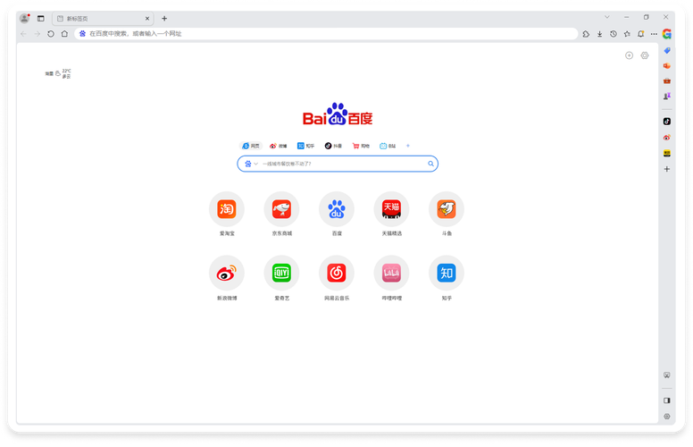Select the shopping cart search tab
The width and height of the screenshot is (693, 447).
click(x=361, y=146)
